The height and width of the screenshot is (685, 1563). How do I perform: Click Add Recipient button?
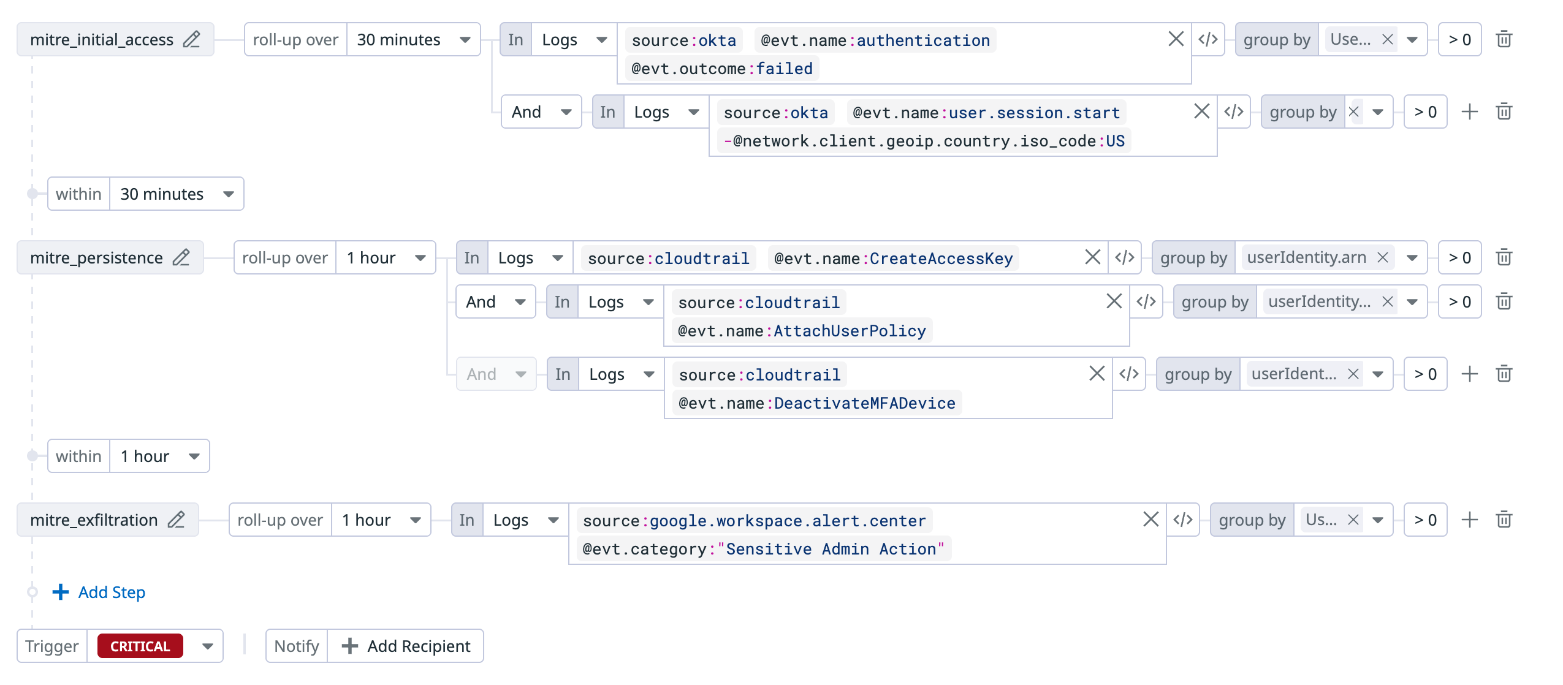click(x=406, y=646)
